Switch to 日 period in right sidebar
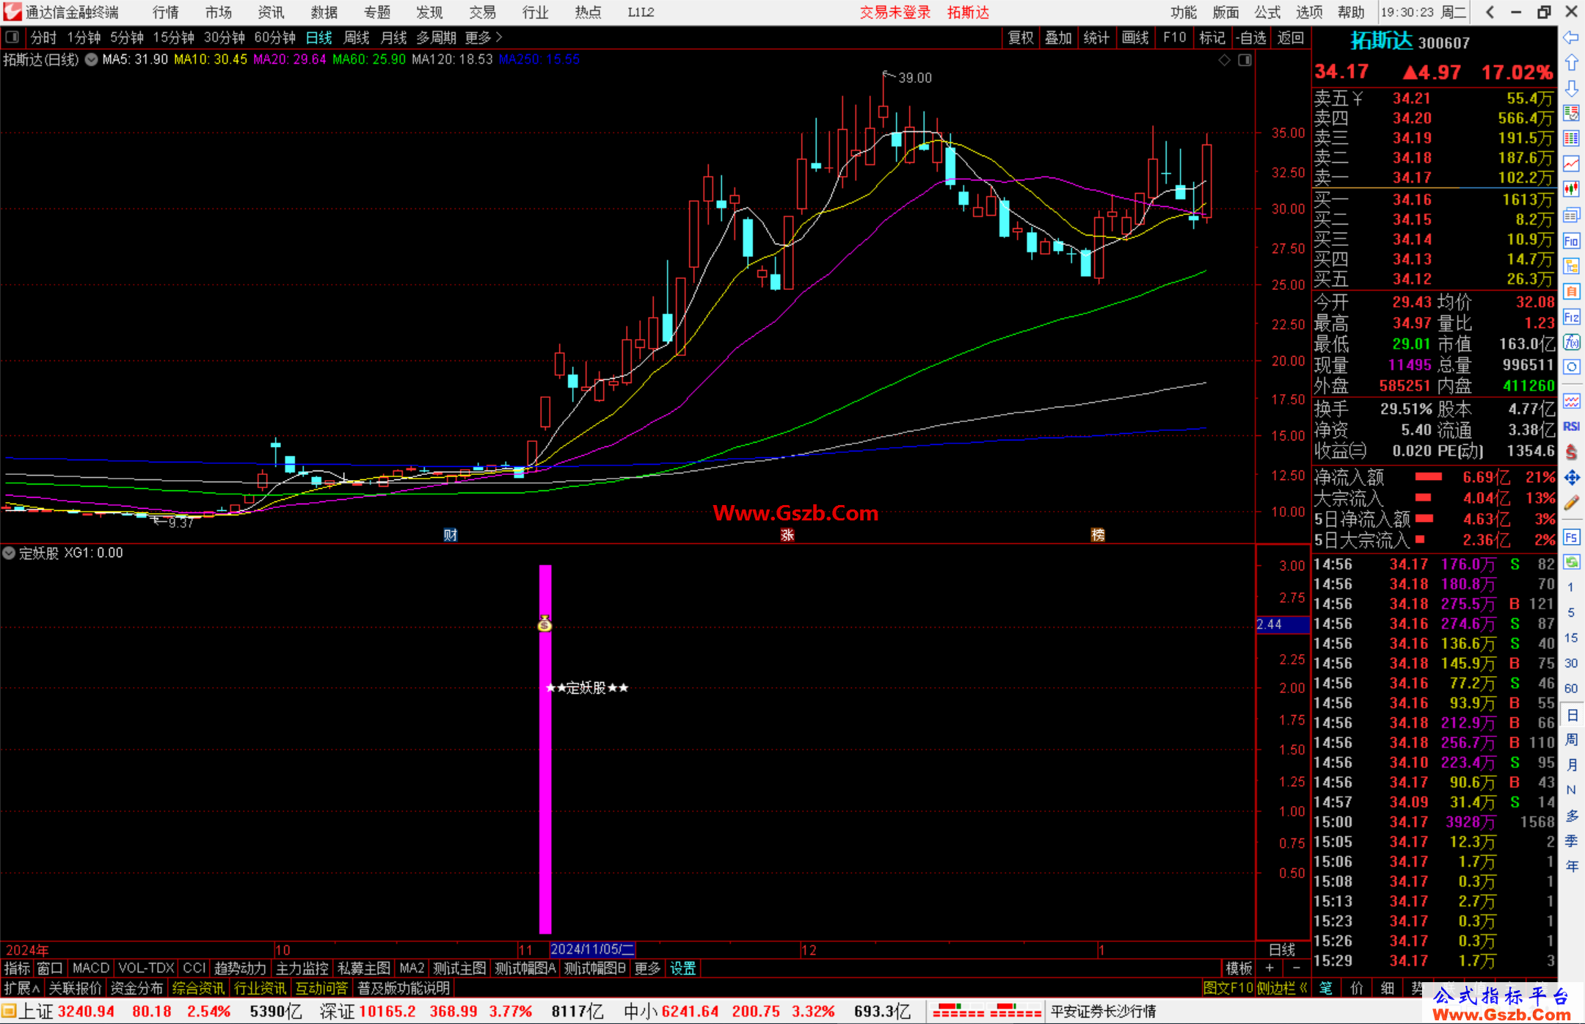Image resolution: width=1585 pixels, height=1024 pixels. 1572,715
